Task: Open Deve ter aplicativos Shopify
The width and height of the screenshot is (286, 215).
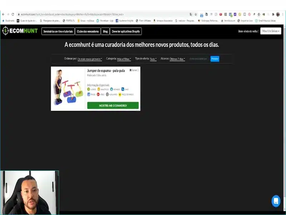Action: tap(126, 31)
